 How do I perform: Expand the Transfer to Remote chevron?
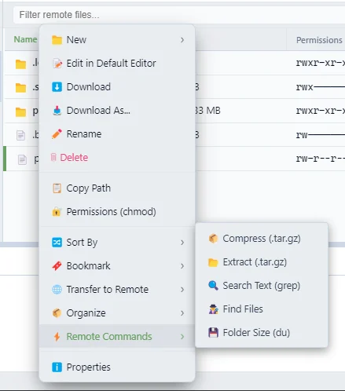(x=182, y=290)
